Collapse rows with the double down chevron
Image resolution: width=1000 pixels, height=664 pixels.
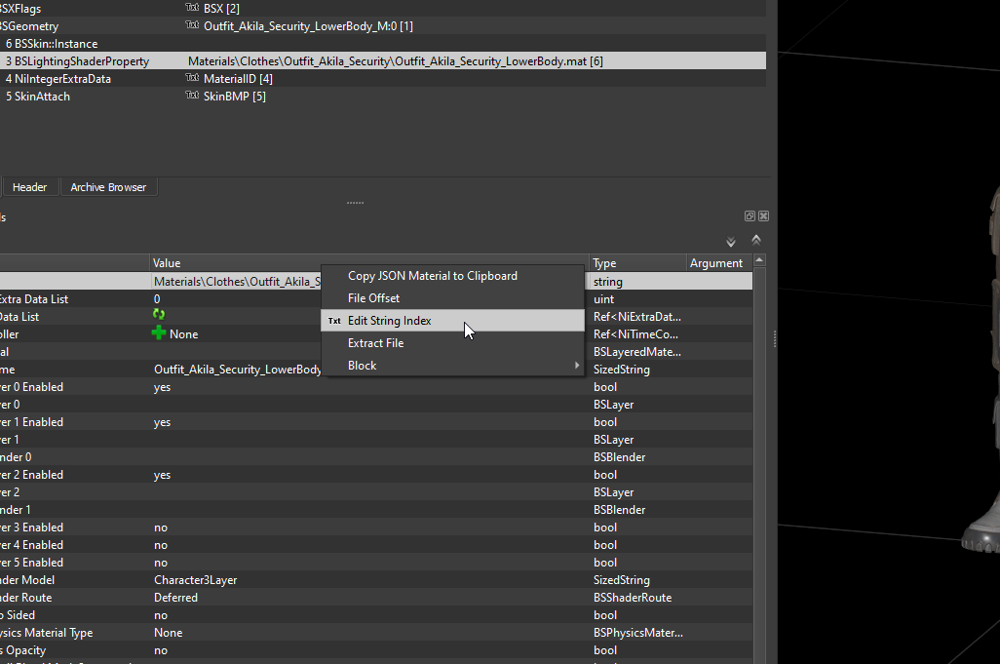731,242
